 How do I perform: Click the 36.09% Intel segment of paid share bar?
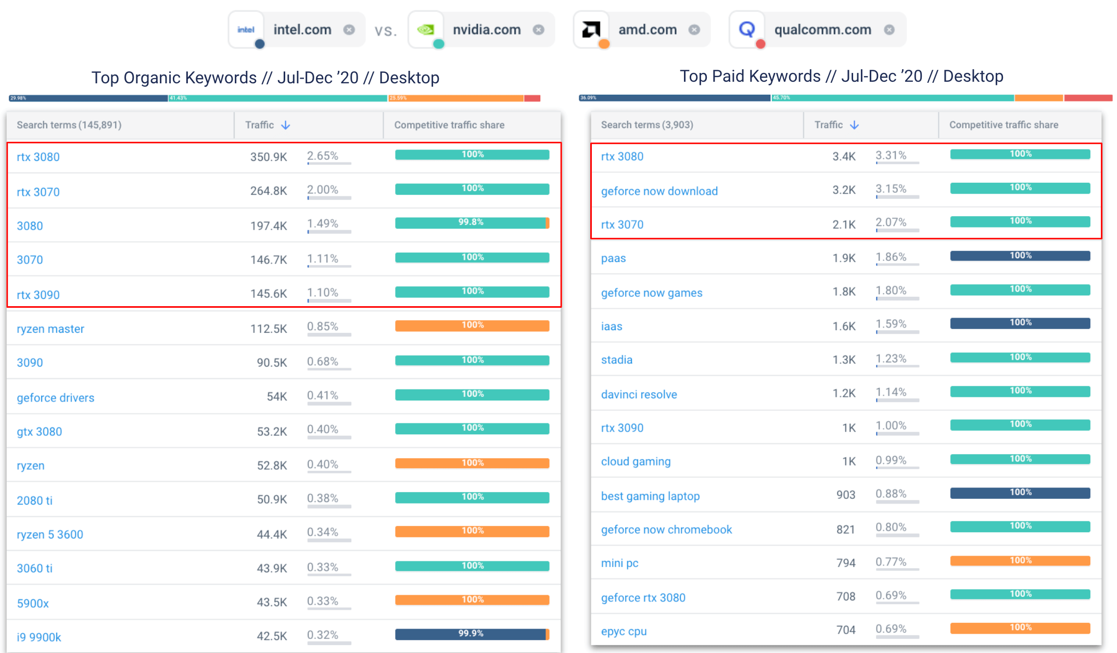pos(675,97)
